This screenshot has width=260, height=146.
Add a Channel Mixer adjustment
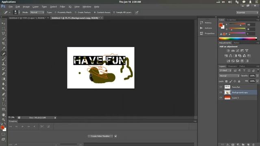click(245, 56)
